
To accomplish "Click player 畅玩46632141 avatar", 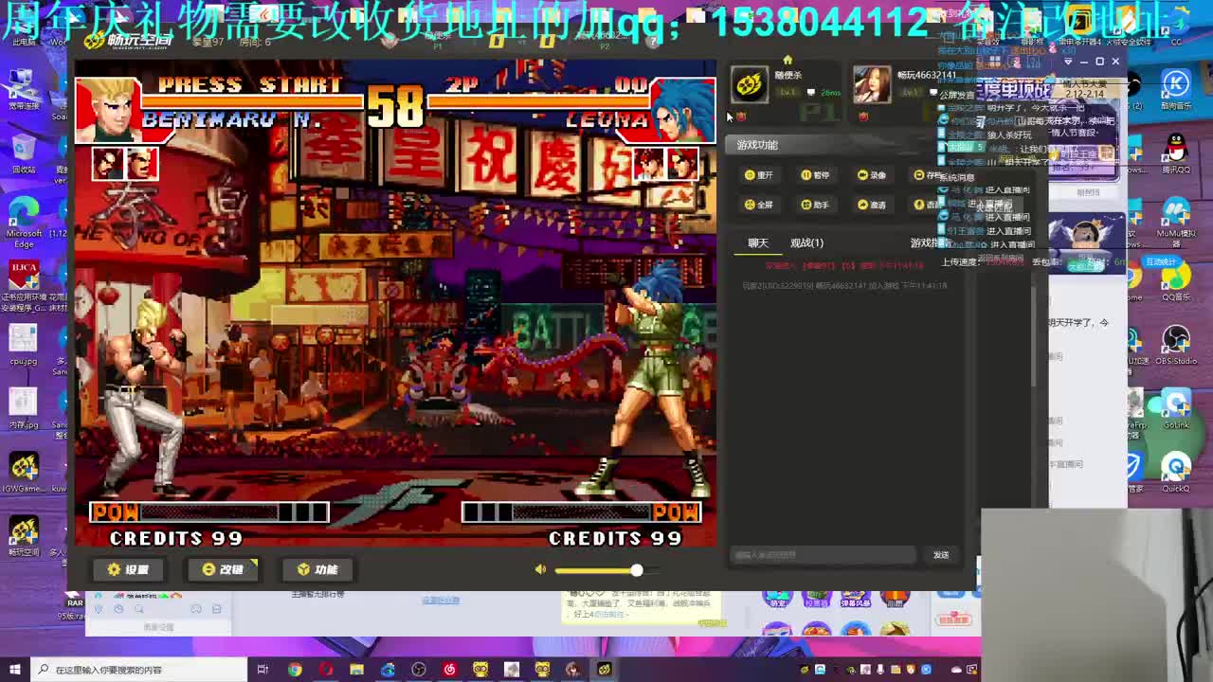I will pyautogui.click(x=872, y=84).
